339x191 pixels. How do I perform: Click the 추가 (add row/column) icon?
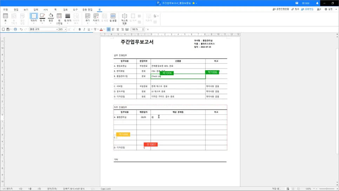coord(88,16)
